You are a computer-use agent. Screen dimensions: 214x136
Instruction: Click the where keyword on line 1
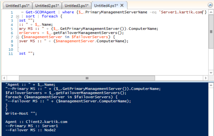68,12
